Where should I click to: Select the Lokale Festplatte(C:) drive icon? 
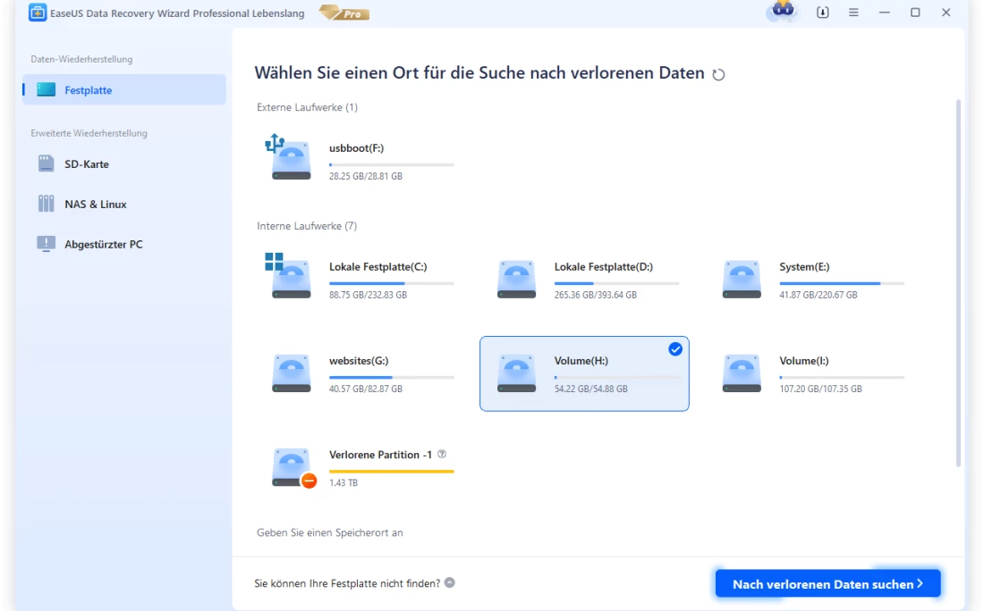(x=291, y=279)
